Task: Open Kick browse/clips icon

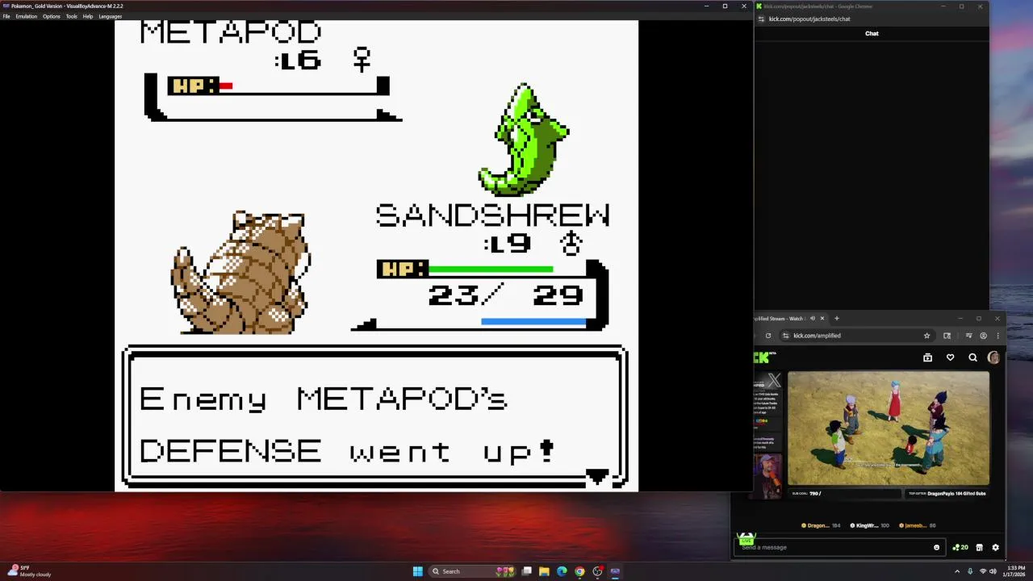Action: point(927,357)
